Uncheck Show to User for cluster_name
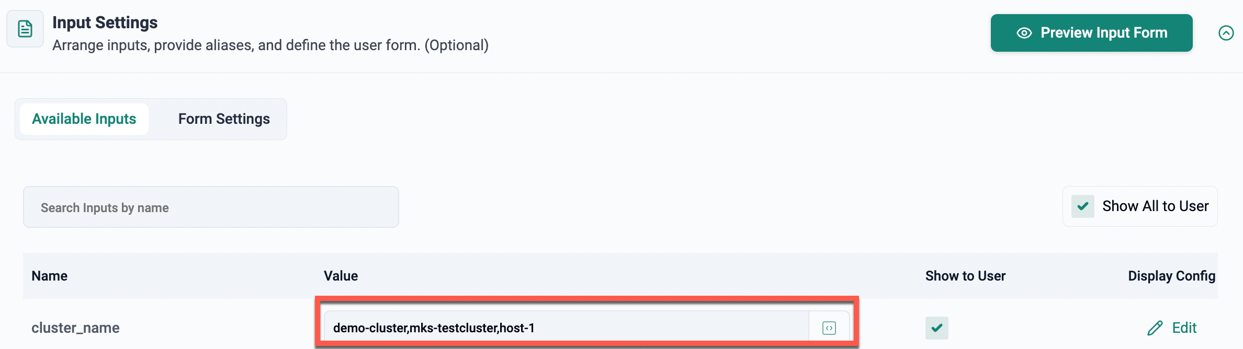 pos(936,328)
